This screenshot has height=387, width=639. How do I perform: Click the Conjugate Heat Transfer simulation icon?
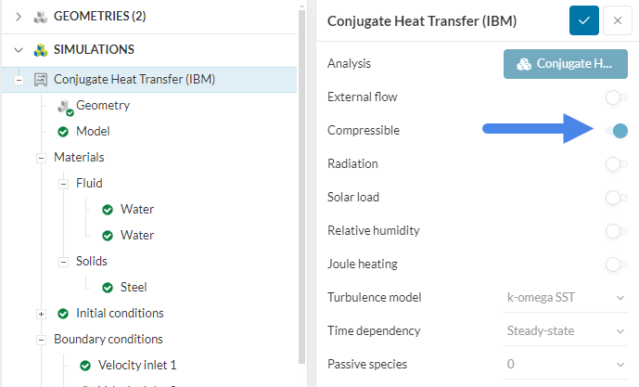tap(41, 80)
